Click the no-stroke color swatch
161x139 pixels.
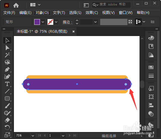pyautogui.click(x=50, y=22)
